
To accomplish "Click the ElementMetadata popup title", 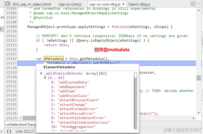I will click(x=59, y=67).
